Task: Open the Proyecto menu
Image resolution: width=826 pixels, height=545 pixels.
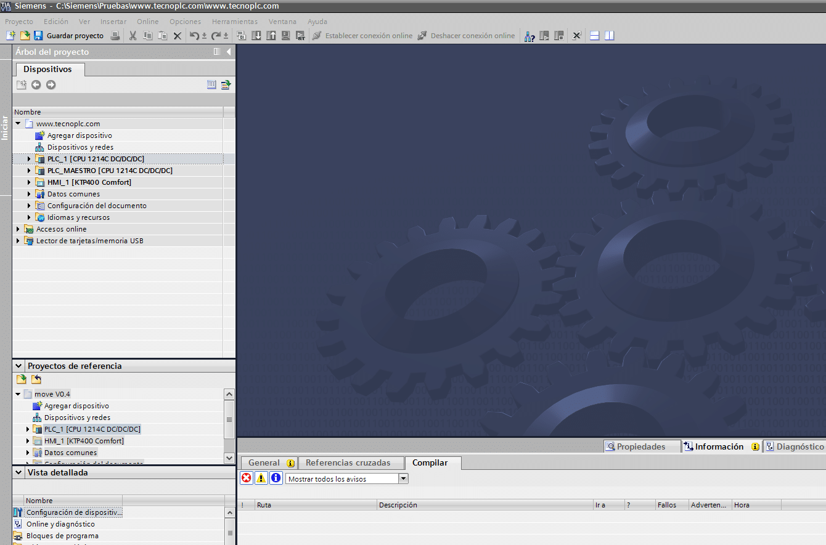Action: [x=19, y=22]
